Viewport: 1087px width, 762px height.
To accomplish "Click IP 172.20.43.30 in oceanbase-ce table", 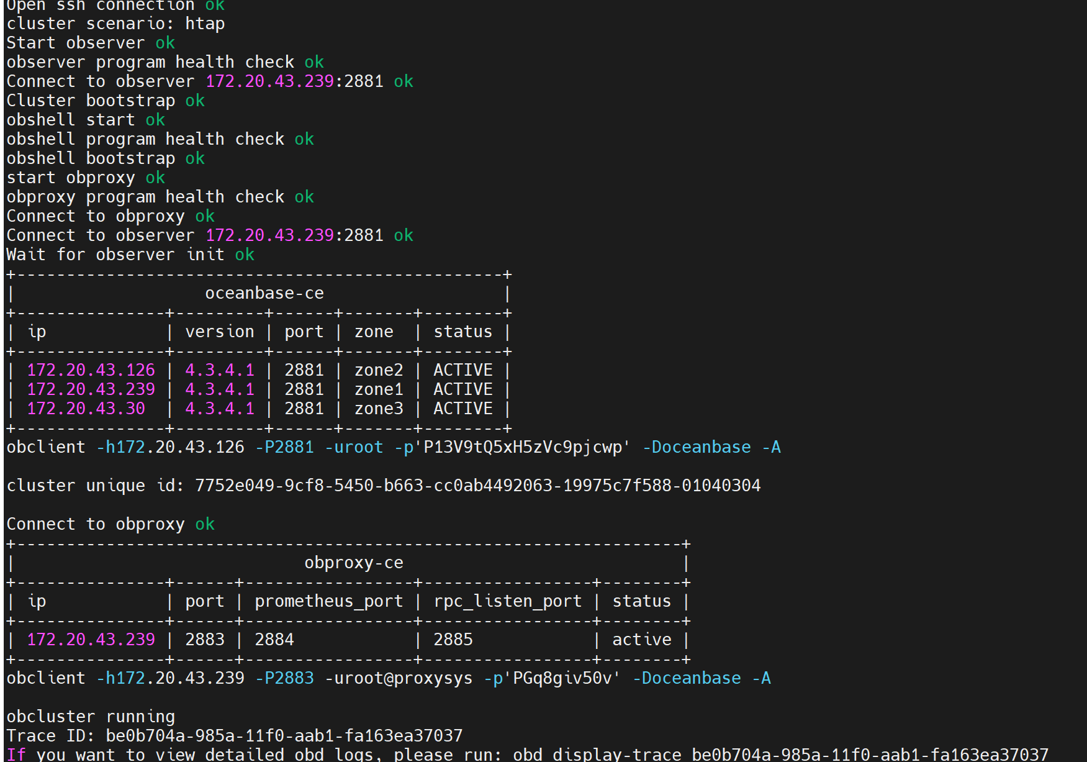I will coord(86,409).
